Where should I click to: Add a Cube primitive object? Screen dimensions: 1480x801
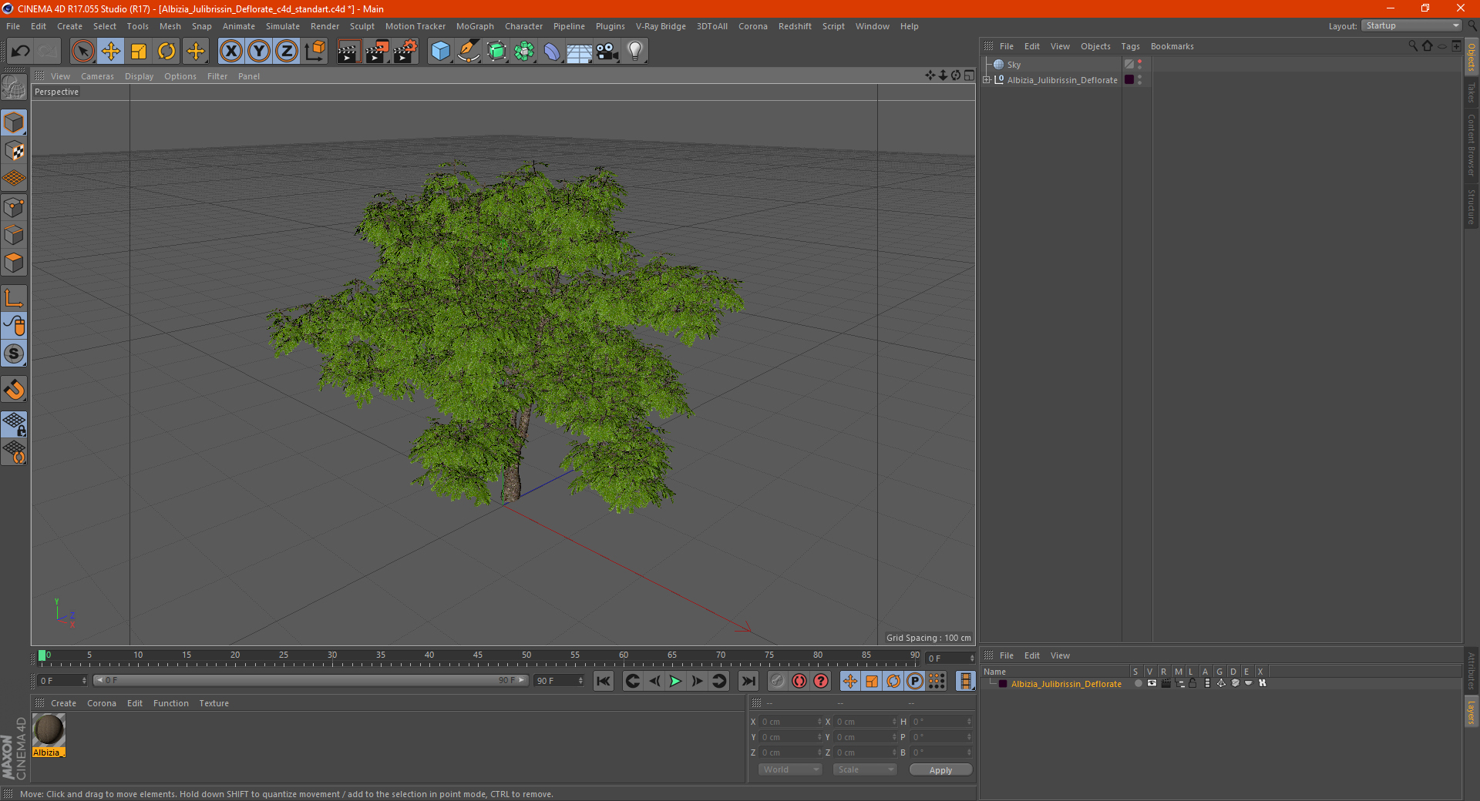click(x=440, y=52)
